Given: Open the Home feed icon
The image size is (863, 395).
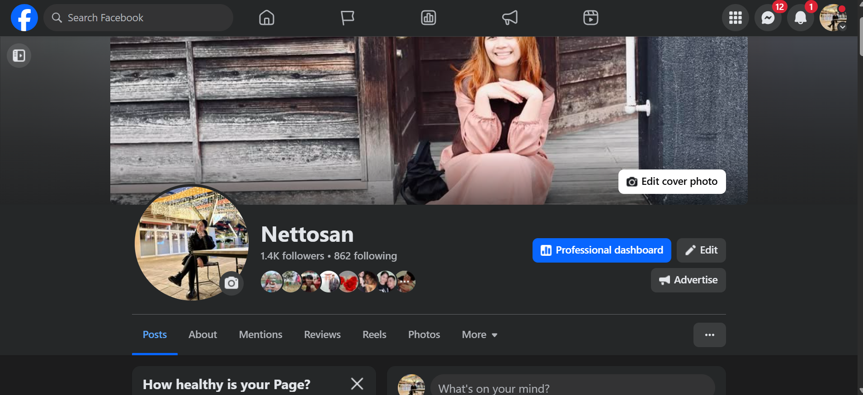Looking at the screenshot, I should [x=267, y=18].
